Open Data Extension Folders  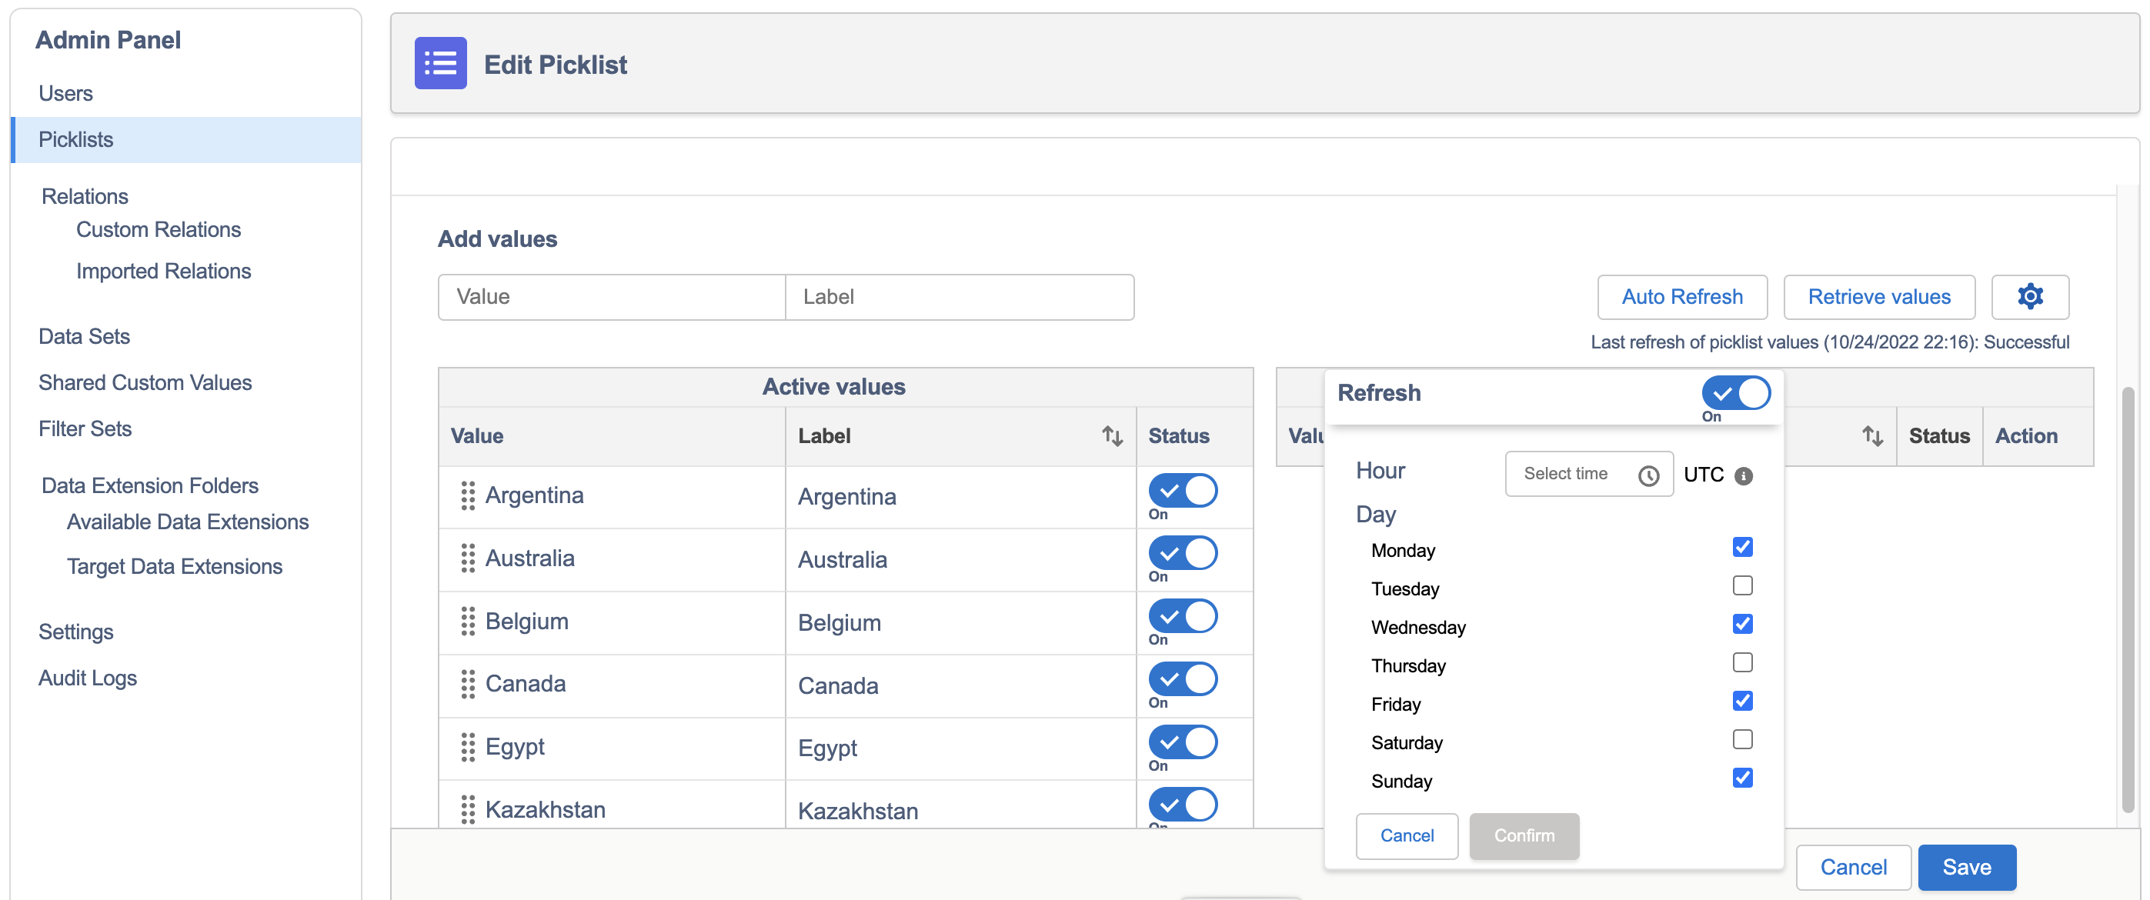(149, 485)
